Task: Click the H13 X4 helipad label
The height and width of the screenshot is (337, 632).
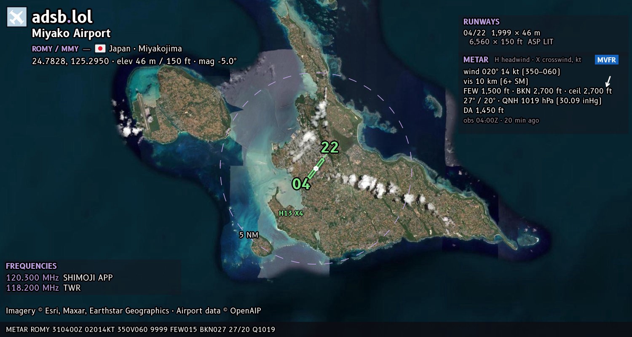Action: click(291, 213)
